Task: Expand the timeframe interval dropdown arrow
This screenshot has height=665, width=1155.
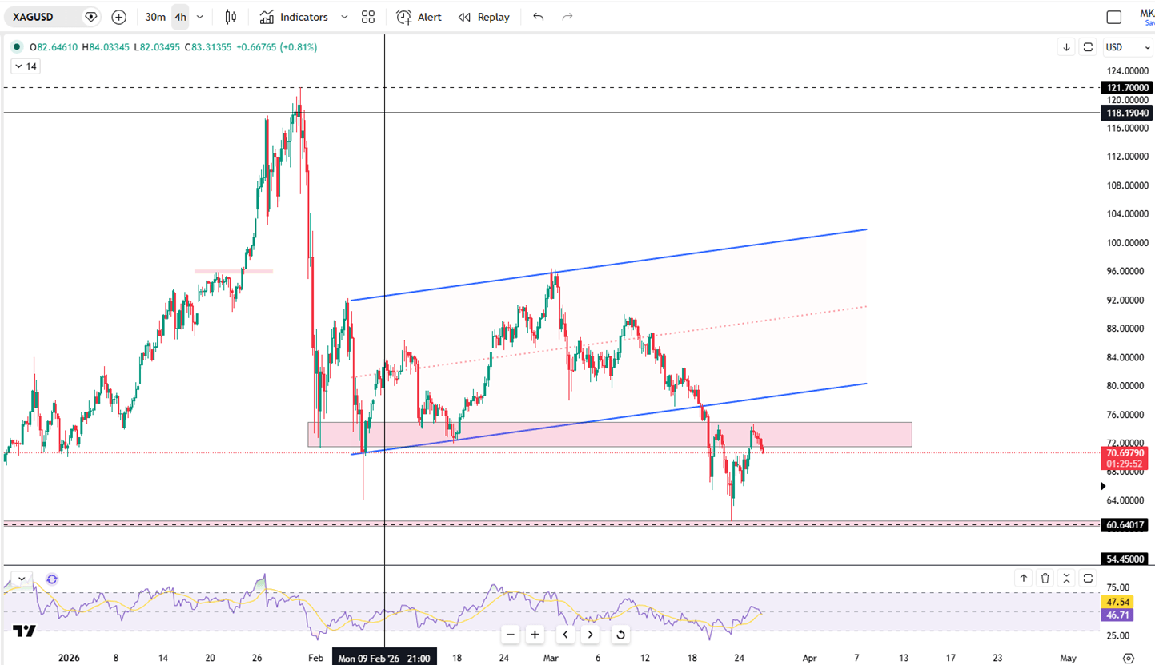Action: click(200, 17)
